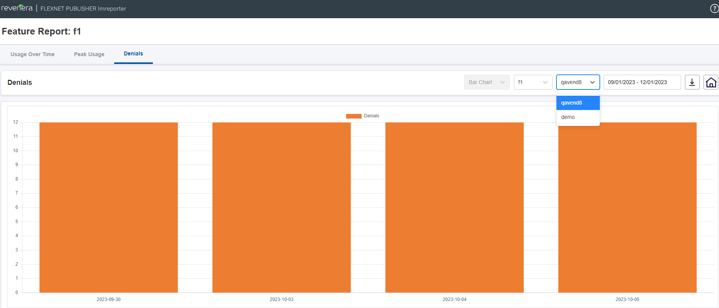Click the bar for 2023-10-04
Screen dimensions: 719x308
click(x=454, y=207)
